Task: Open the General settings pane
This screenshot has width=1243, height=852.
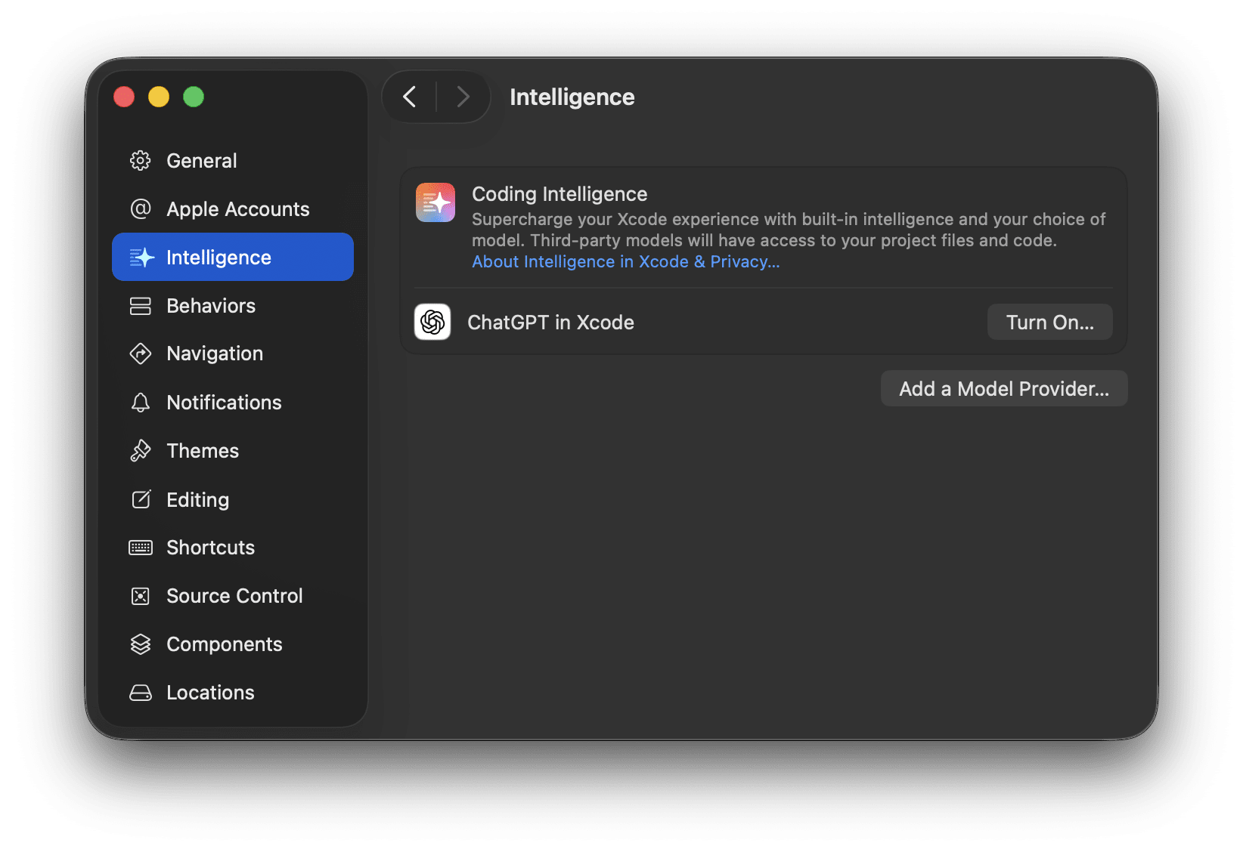Action: 233,161
